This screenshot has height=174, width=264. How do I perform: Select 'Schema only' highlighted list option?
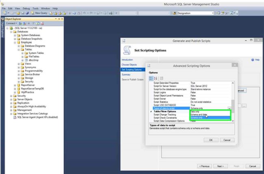tap(210, 118)
